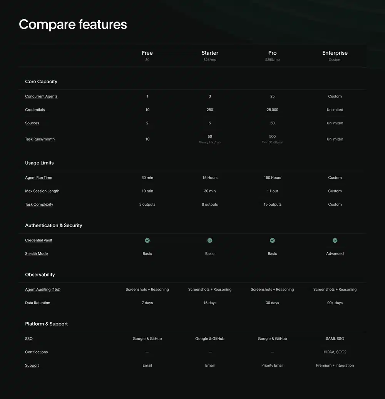Click the 30 min Starter session length

click(210, 191)
